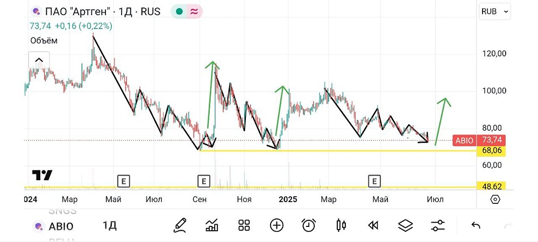Select the yellow 48,62 price level label
The height and width of the screenshot is (242, 538).
[x=491, y=187]
